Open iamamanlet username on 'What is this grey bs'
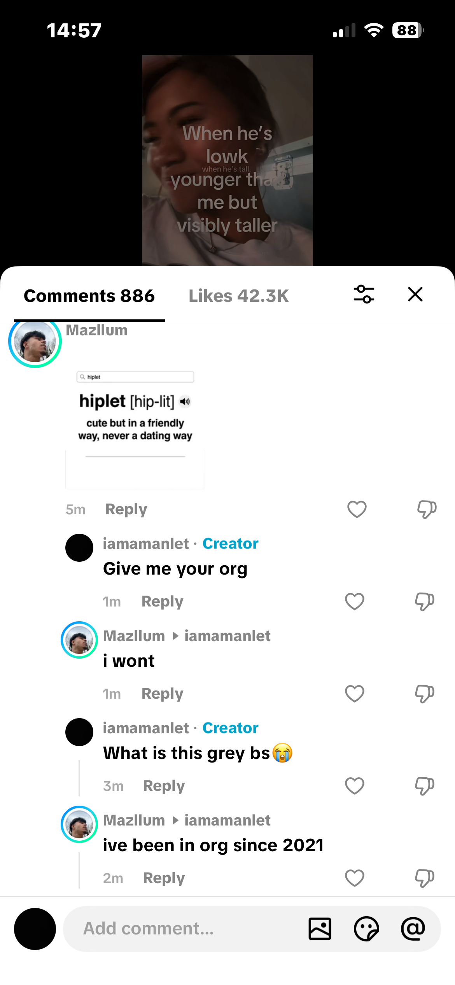Image resolution: width=455 pixels, height=985 pixels. pyautogui.click(x=146, y=728)
